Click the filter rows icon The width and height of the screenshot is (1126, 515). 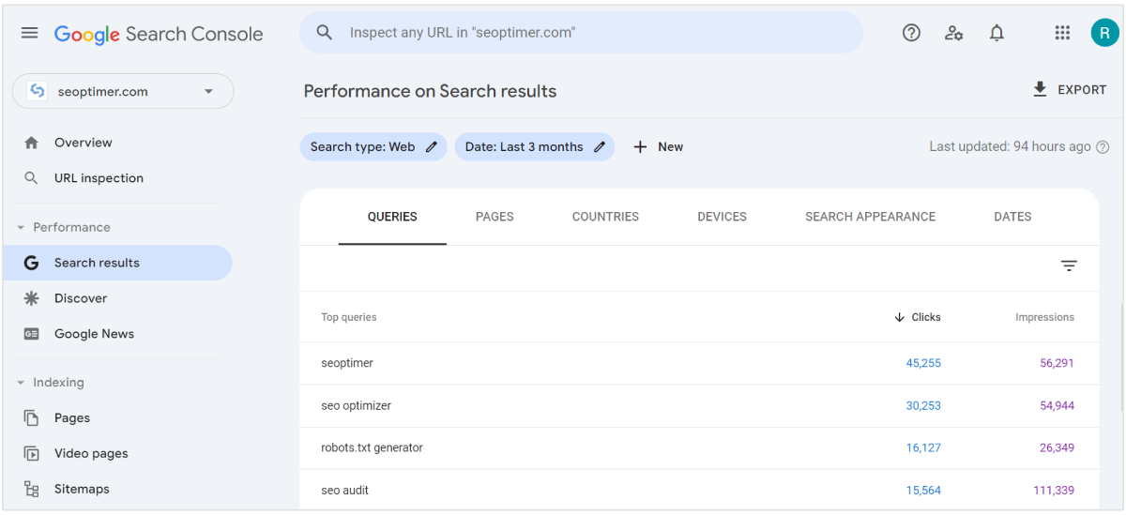(x=1069, y=266)
